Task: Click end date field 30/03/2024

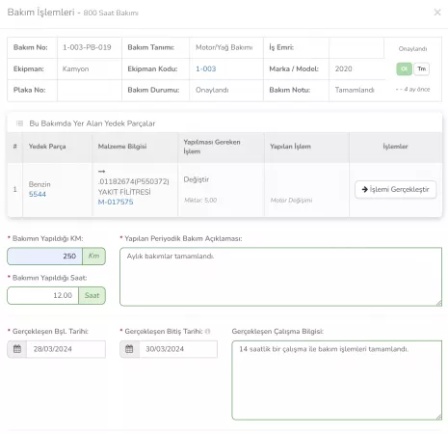Action: (x=178, y=349)
